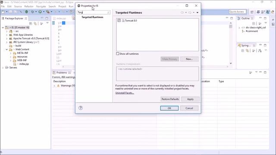Screen dimensions: 276x155
Task: Enable Show all runtimes checkbox
Action: pos(118,53)
